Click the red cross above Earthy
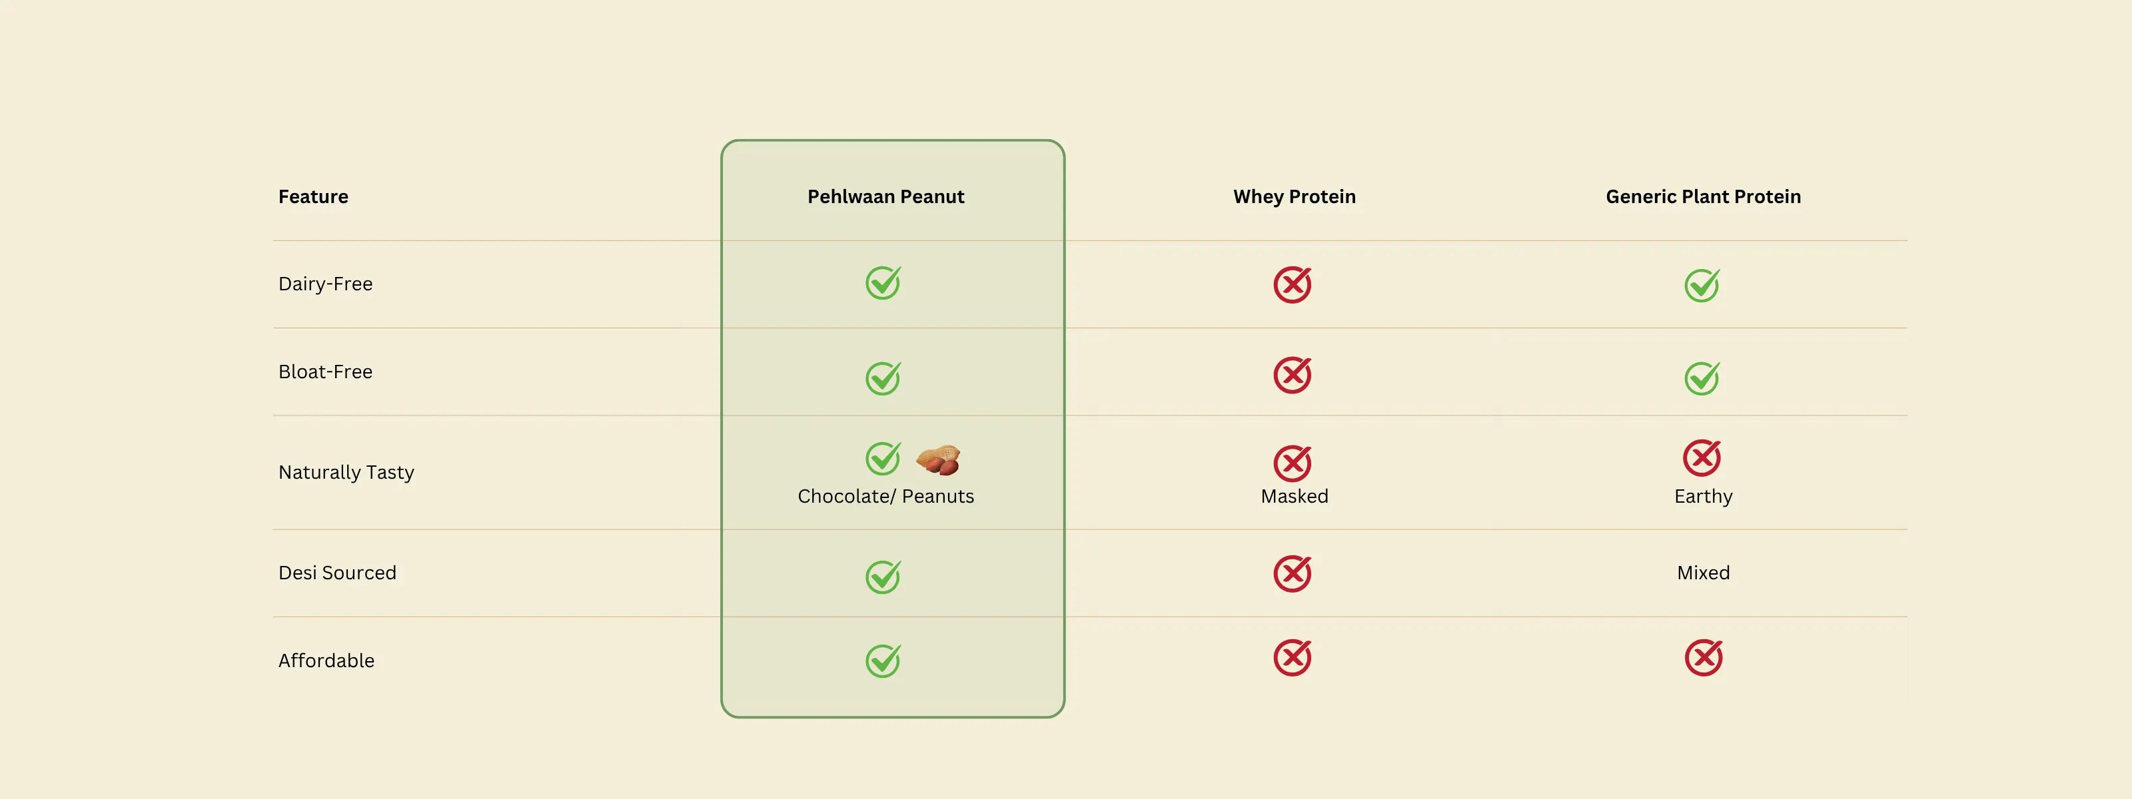 tap(1702, 457)
